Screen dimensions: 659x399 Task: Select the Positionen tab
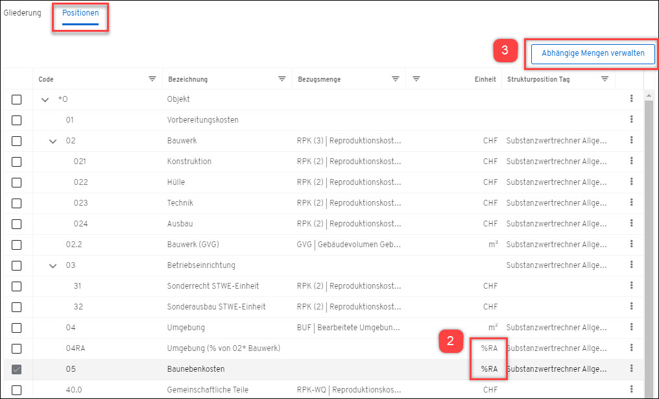pos(80,13)
